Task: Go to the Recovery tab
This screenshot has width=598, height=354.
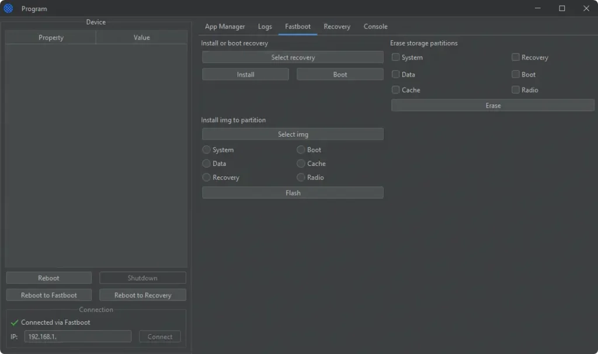Action: click(337, 26)
